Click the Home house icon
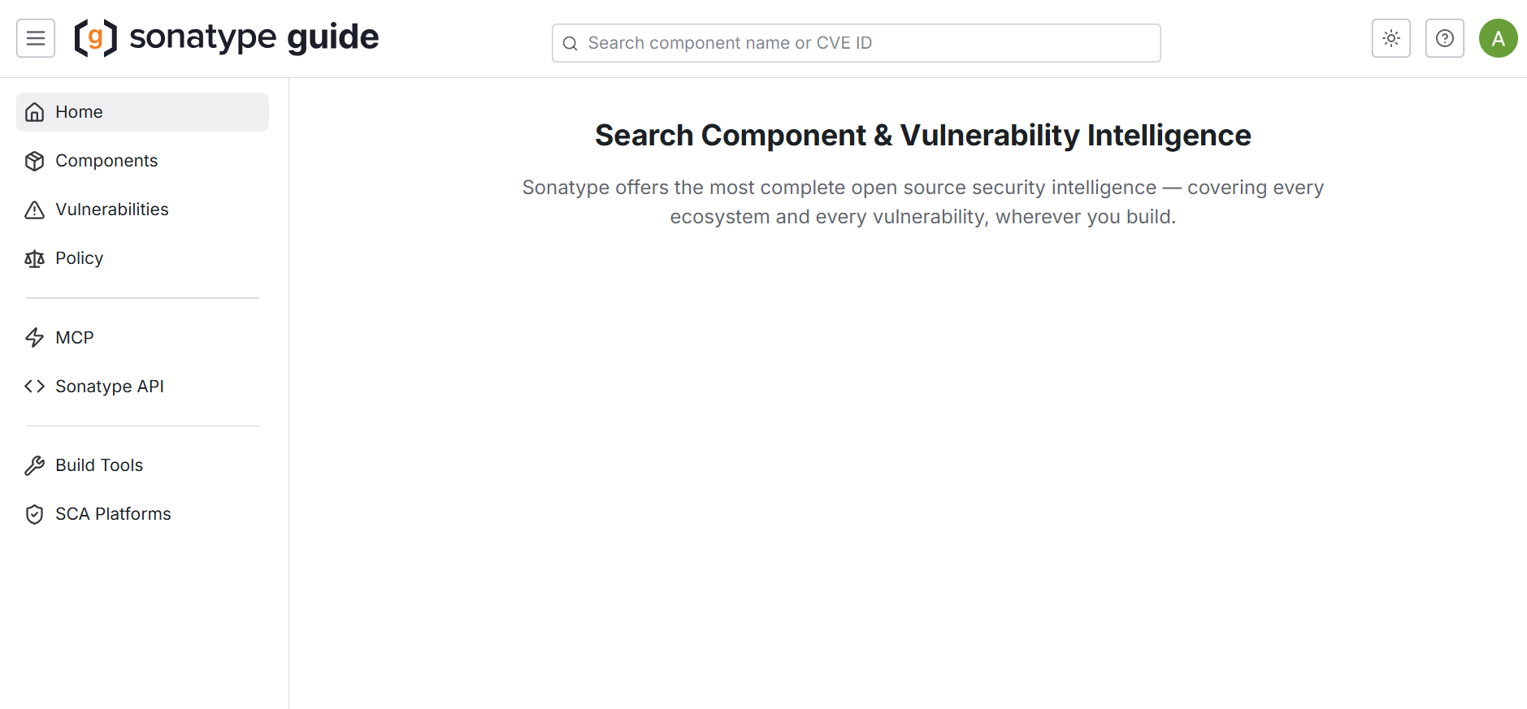Viewport: 1527px width, 709px height. pos(34,112)
